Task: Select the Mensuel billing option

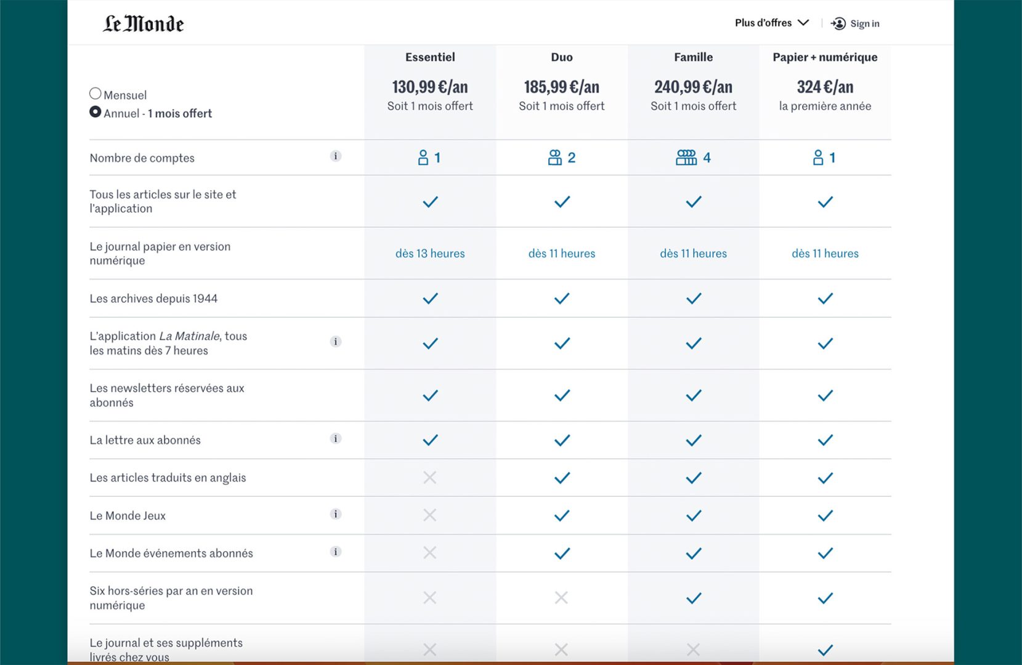Action: [95, 94]
